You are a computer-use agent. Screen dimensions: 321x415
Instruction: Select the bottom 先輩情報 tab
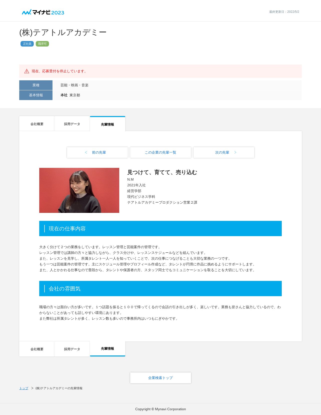click(x=107, y=349)
